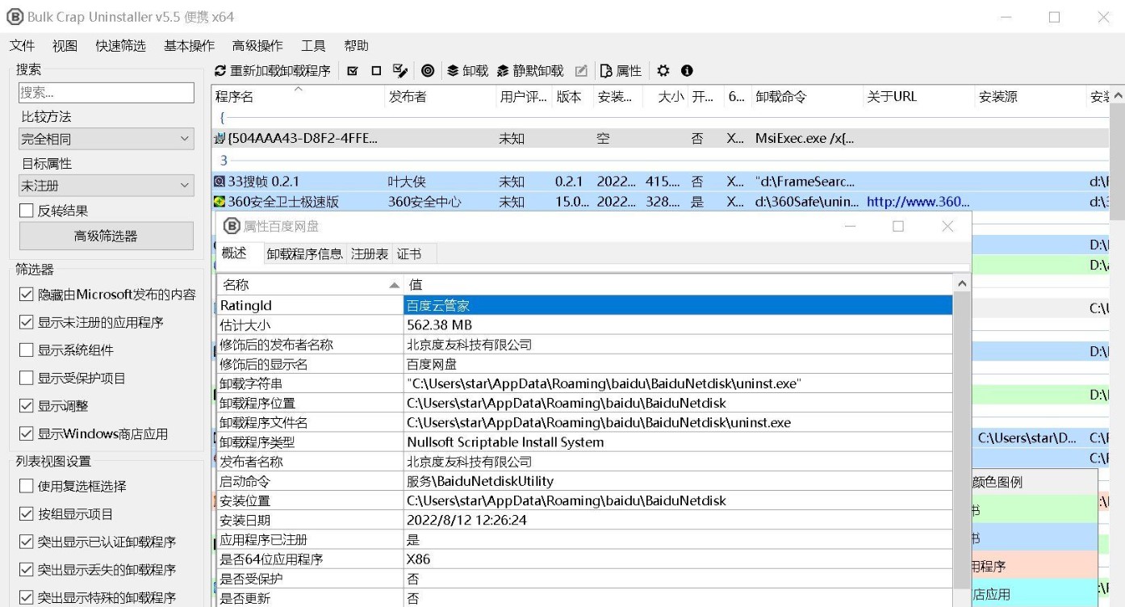Enable 显示系统组件 checkbox
The height and width of the screenshot is (607, 1125).
(26, 350)
